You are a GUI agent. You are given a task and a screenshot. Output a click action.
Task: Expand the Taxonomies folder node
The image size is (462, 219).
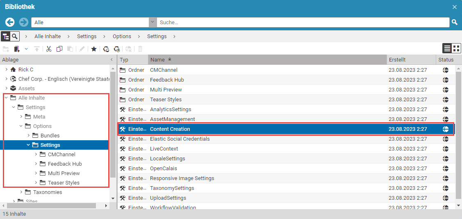[21, 192]
